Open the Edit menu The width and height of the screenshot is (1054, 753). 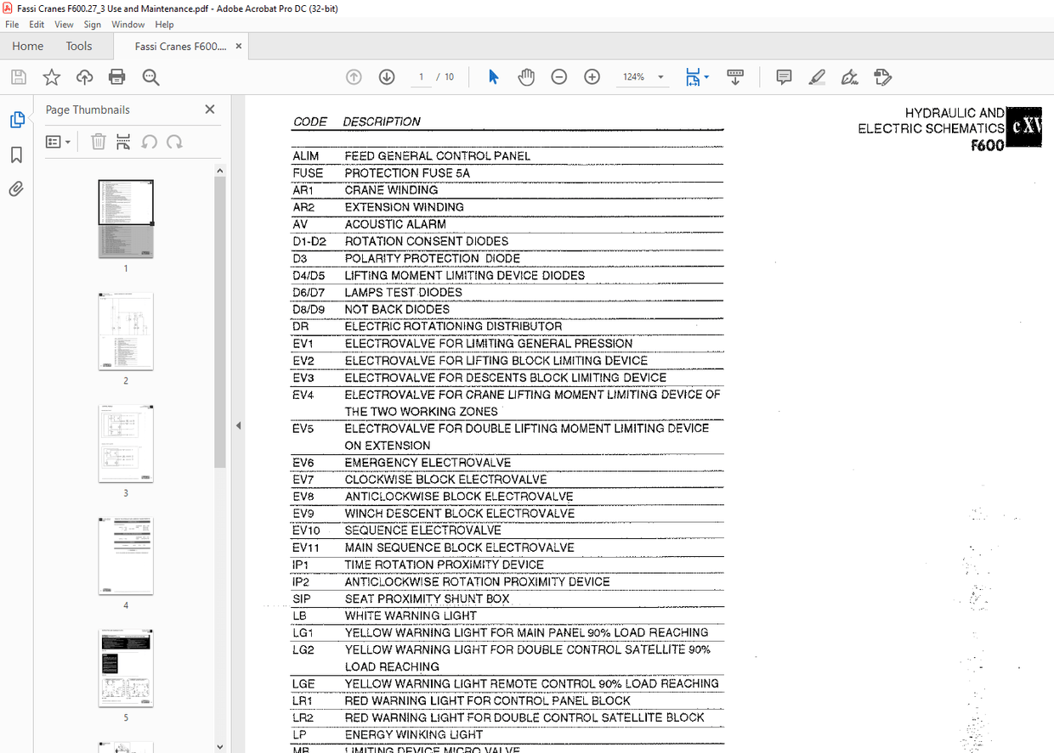[36, 24]
